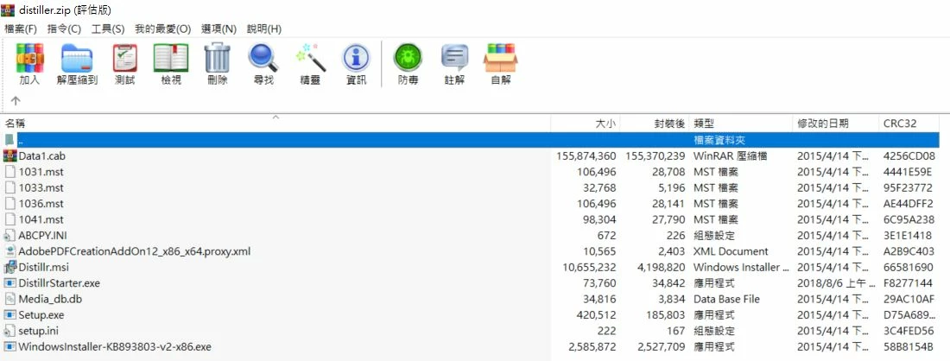Image resolution: width=950 pixels, height=361 pixels.
Task: Start the 防毒 (Virus scan) tool
Action: coord(408,58)
